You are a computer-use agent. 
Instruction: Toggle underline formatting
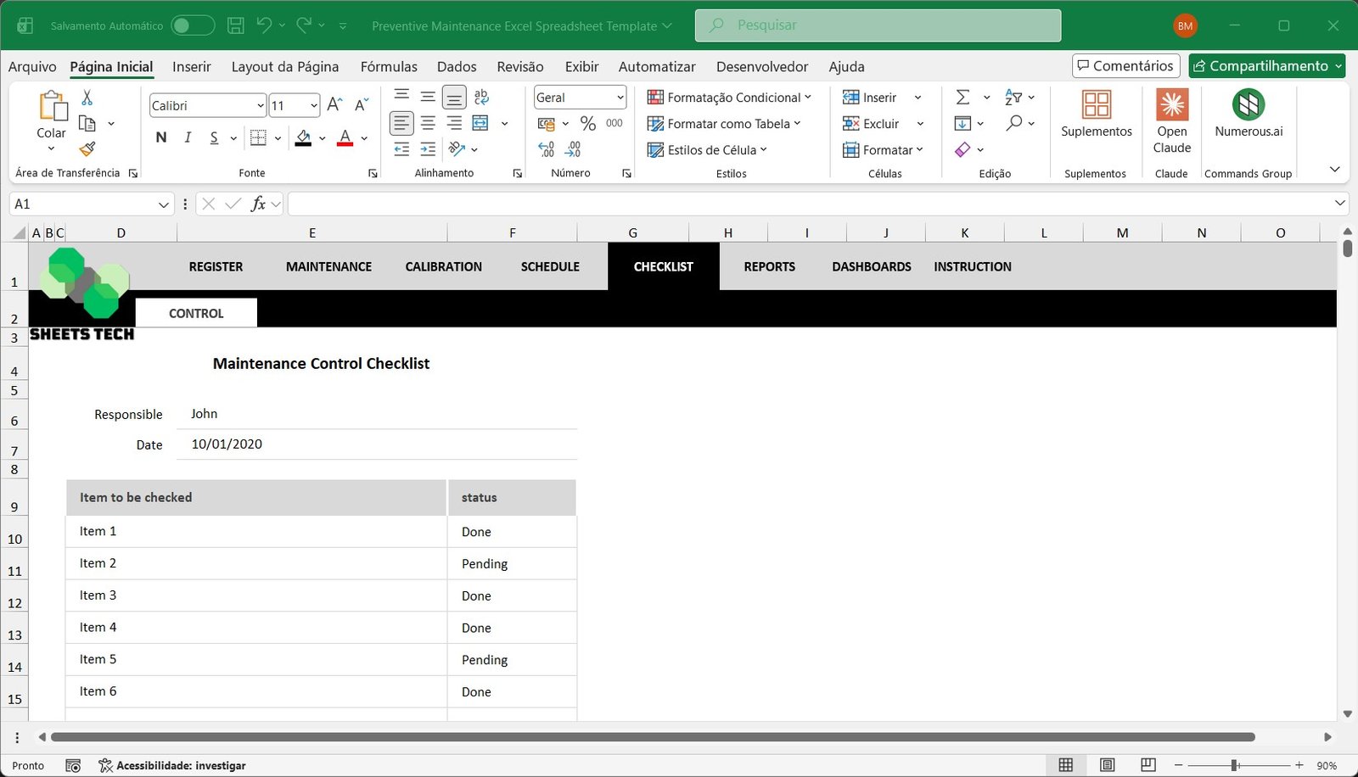[215, 137]
